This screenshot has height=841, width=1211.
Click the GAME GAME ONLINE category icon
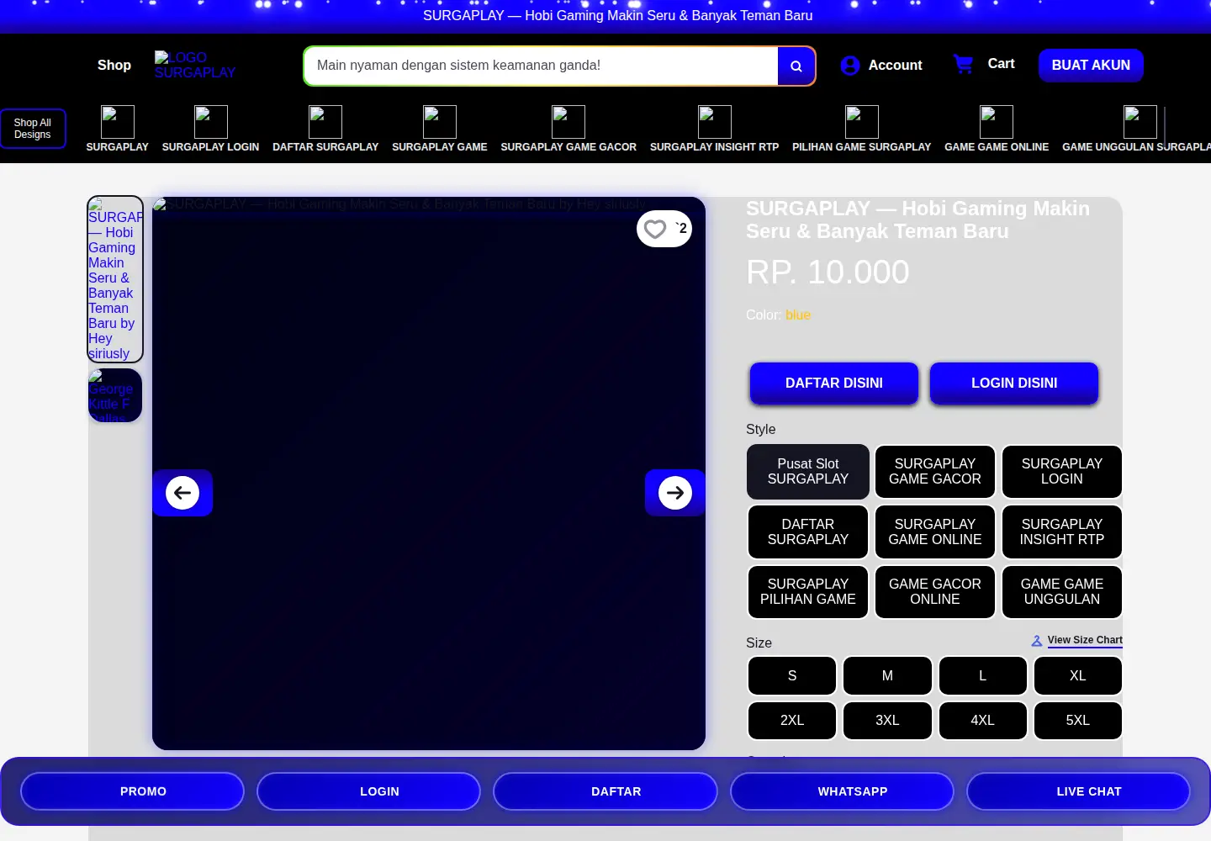[997, 122]
